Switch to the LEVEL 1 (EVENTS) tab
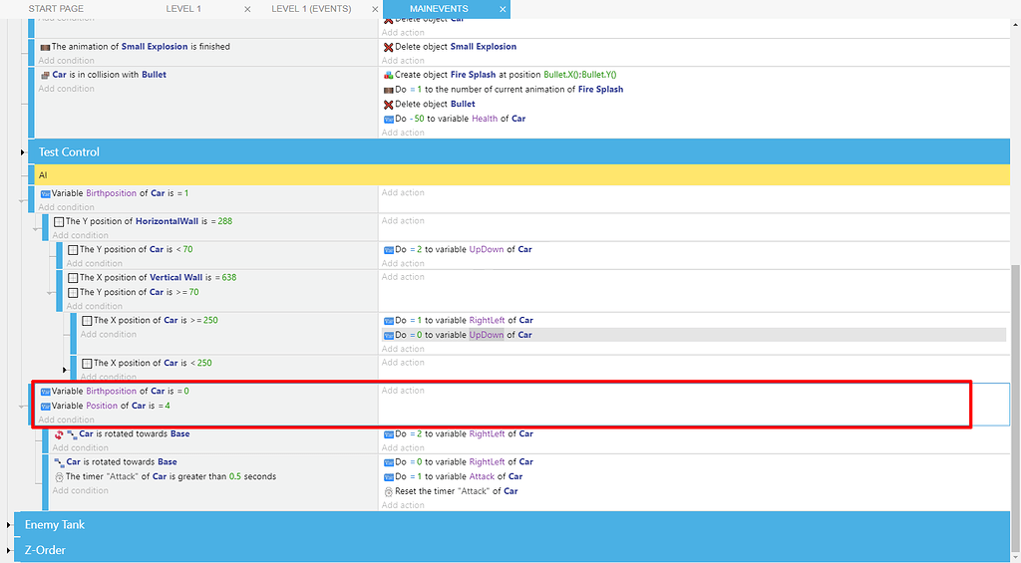The image size is (1021, 563). pyautogui.click(x=311, y=9)
